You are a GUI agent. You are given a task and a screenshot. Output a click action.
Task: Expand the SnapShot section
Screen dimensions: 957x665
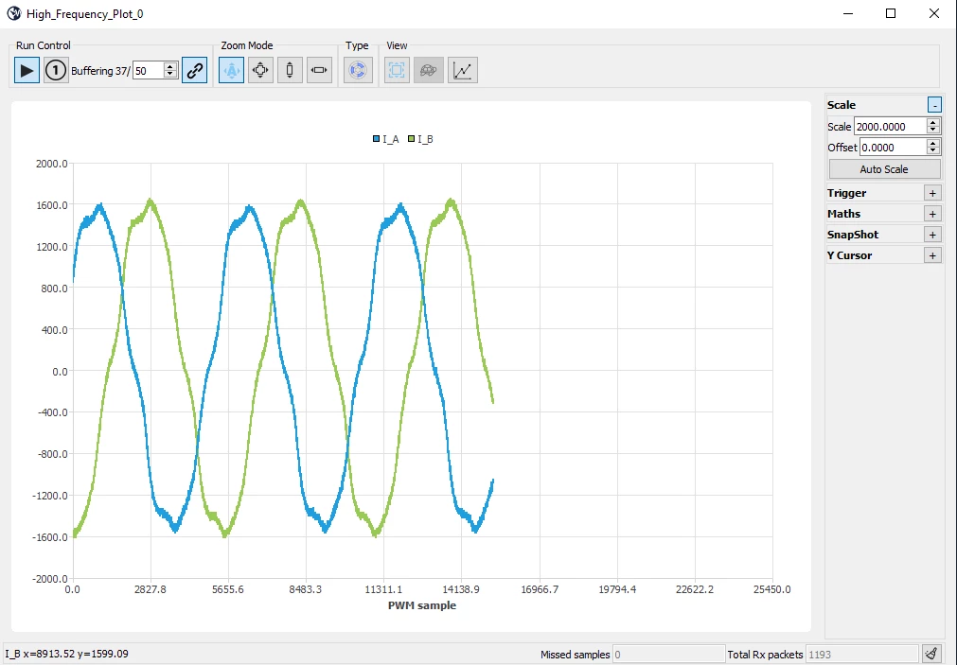(x=932, y=235)
